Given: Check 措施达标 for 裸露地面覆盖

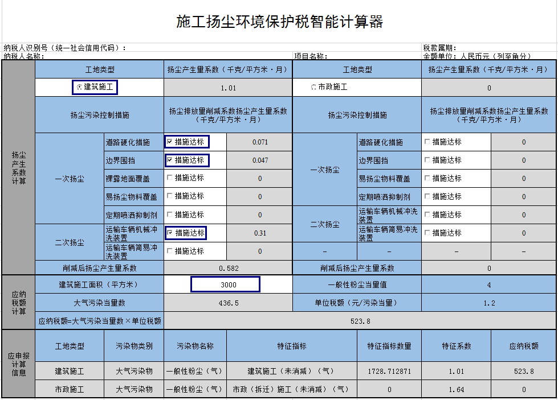Looking at the screenshot, I should pos(170,178).
